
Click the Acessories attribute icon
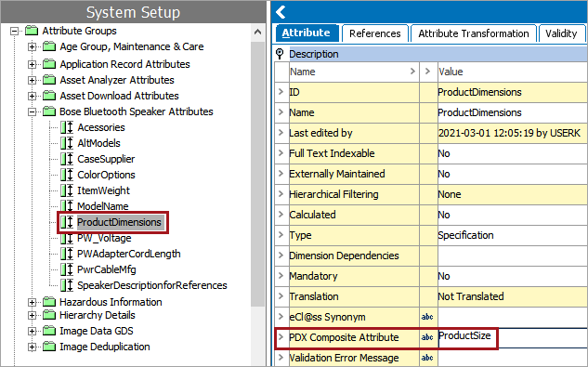pyautogui.click(x=67, y=127)
